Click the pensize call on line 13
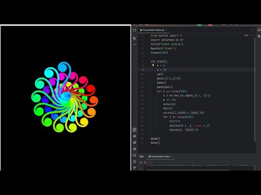The height and width of the screenshot is (195, 261). coord(165,87)
